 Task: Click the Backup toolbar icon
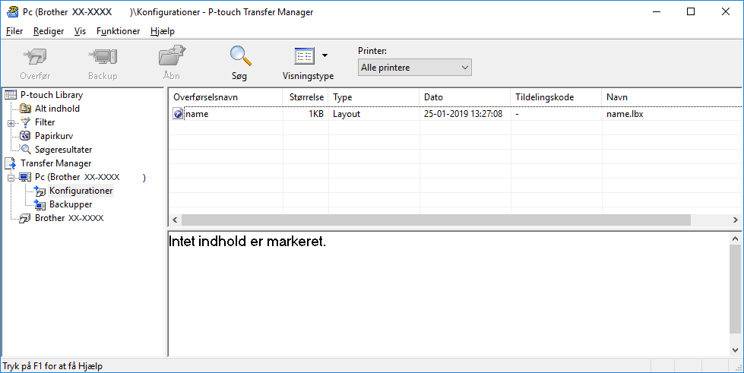point(103,57)
